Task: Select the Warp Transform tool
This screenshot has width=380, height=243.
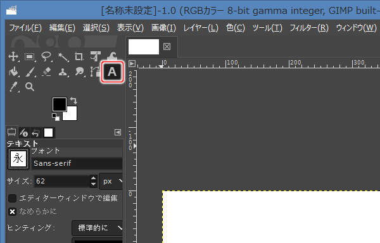Action: (113, 56)
